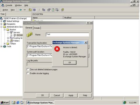Click the Cut scissors toolbar icon
Screen dimensions: 140x105
click(39, 10)
